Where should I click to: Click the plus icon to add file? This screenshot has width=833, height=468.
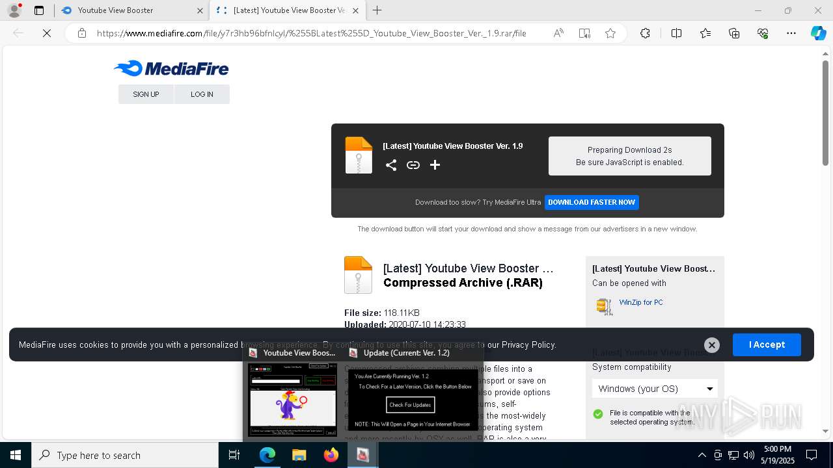[x=435, y=165]
